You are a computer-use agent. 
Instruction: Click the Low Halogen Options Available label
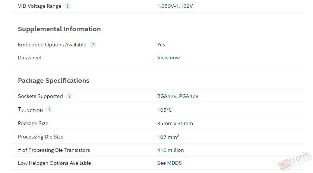(x=54, y=163)
